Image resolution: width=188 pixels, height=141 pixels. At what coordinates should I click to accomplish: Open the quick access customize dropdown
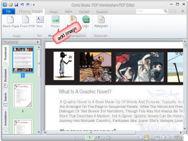coord(34,5)
